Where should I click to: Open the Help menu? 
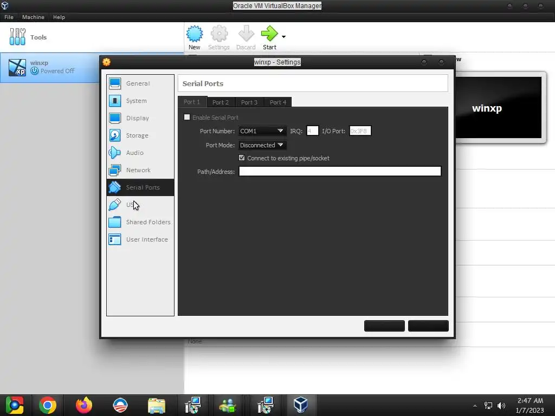tap(59, 17)
